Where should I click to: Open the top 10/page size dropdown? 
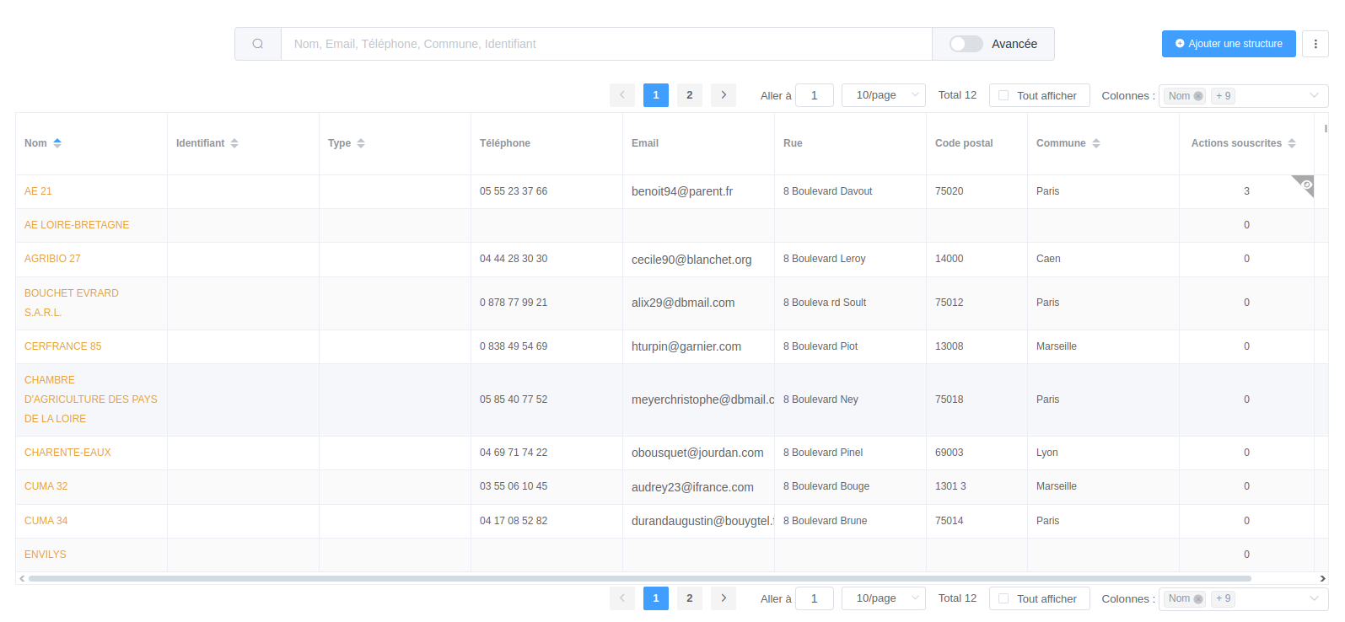point(883,95)
